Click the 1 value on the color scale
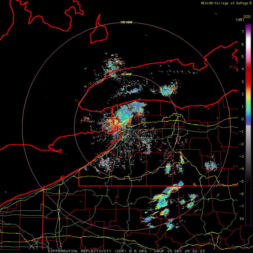The width and height of the screenshot is (253, 253). tap(243, 106)
